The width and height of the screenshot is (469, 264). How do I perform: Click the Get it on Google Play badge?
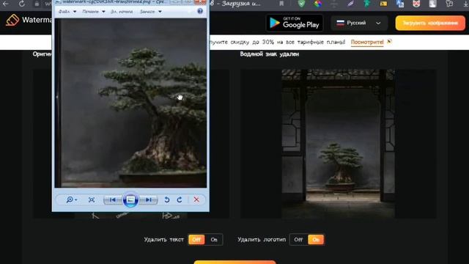[295, 23]
